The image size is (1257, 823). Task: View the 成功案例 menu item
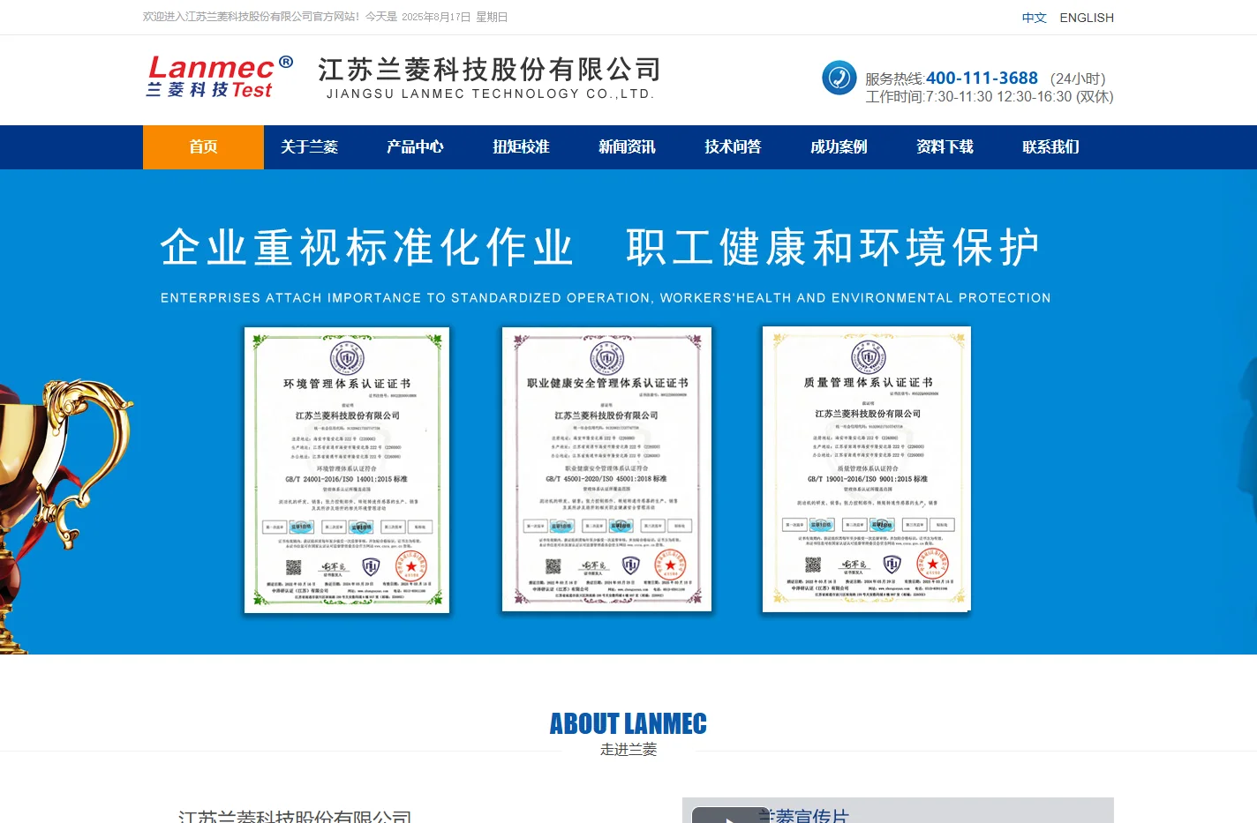[839, 147]
